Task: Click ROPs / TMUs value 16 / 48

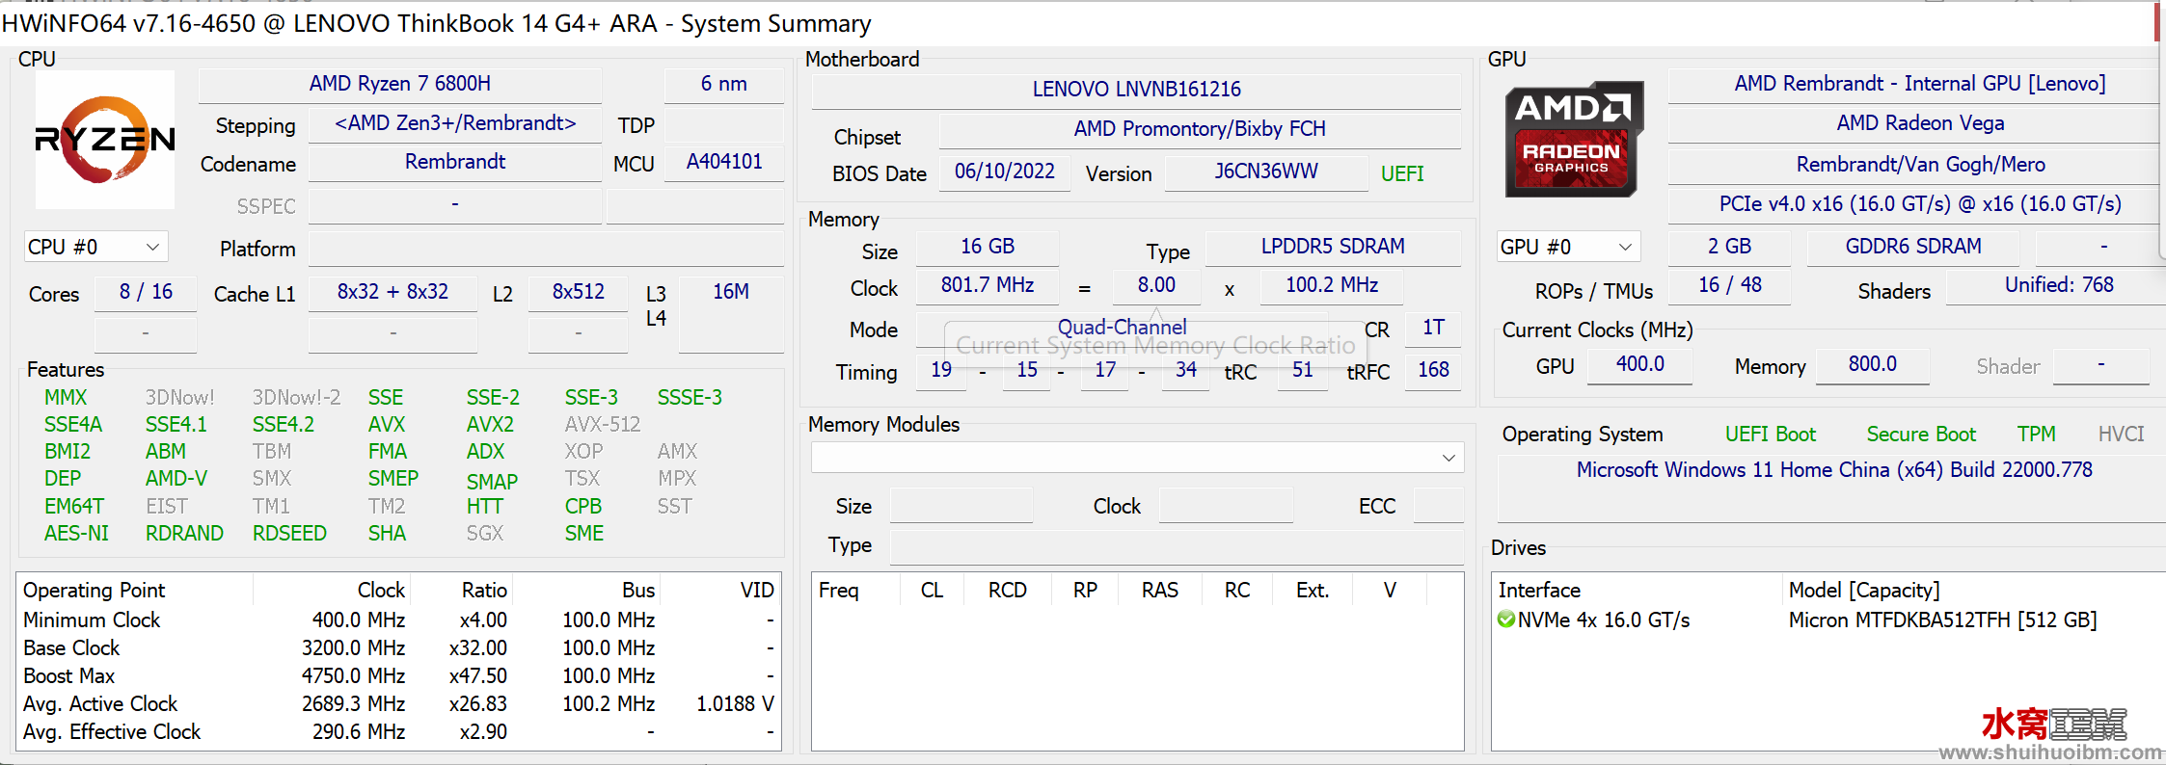Action: [1729, 285]
